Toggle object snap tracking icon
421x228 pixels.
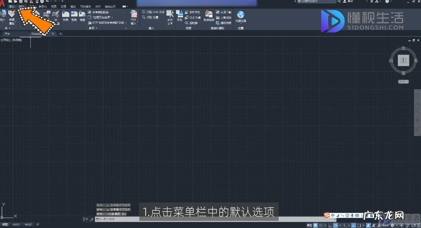(x=353, y=225)
